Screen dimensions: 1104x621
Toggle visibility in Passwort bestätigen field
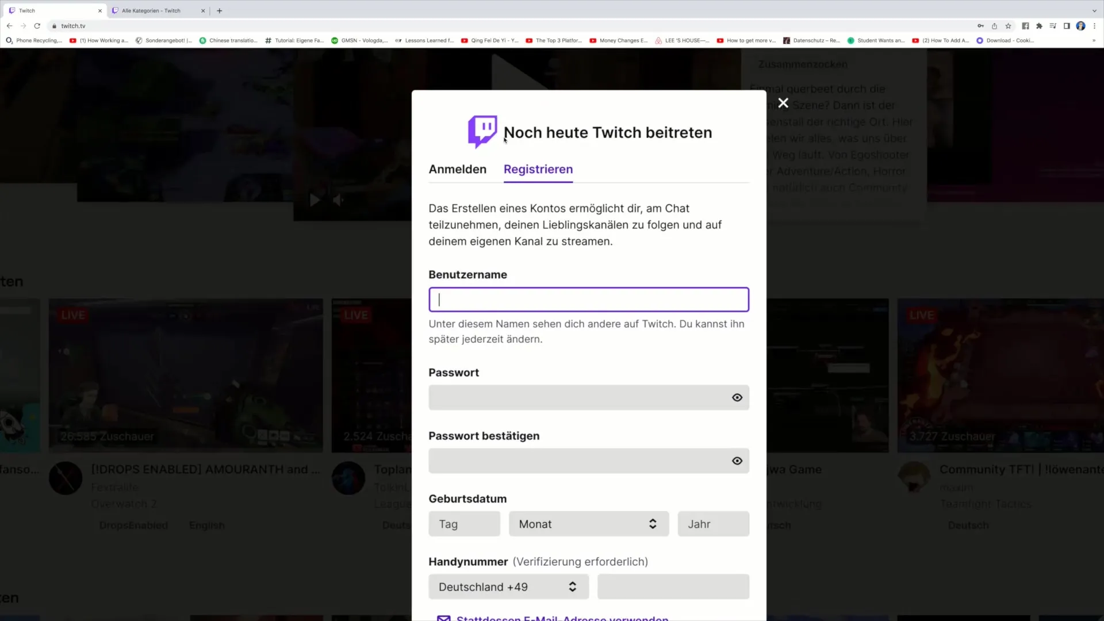tap(737, 461)
